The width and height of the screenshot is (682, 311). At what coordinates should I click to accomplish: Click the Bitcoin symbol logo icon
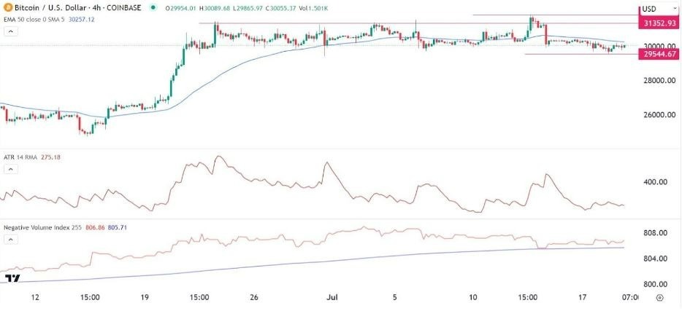[7, 7]
